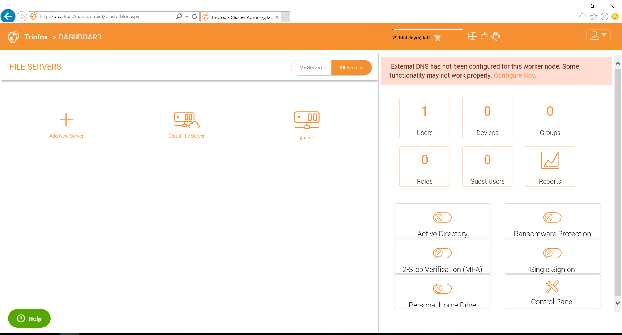
Task: Open the Cloud File Server icon
Action: click(187, 120)
